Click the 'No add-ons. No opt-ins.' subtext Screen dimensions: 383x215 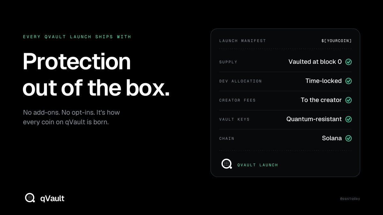pyautogui.click(x=59, y=112)
